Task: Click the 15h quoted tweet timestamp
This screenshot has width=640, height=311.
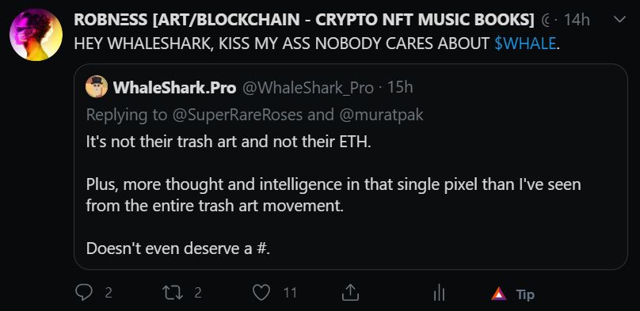Action: (x=401, y=87)
